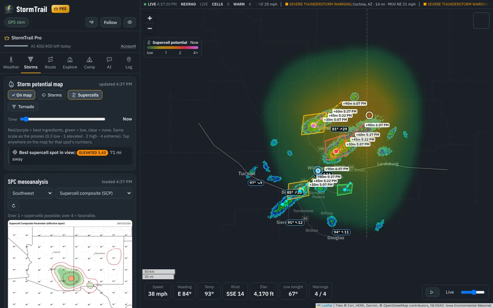Open the Account link
Viewport: 493px width, 308px height.
pos(128,46)
